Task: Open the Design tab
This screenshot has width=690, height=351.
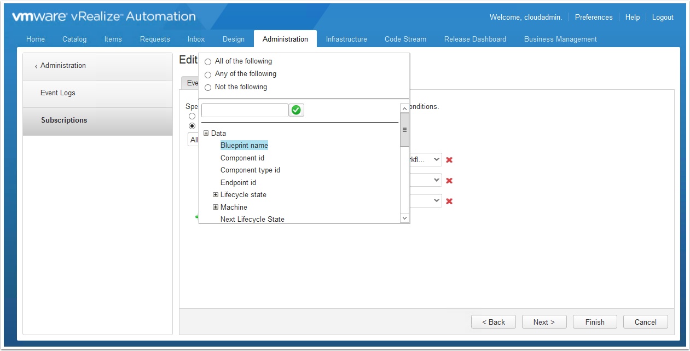Action: tap(234, 39)
